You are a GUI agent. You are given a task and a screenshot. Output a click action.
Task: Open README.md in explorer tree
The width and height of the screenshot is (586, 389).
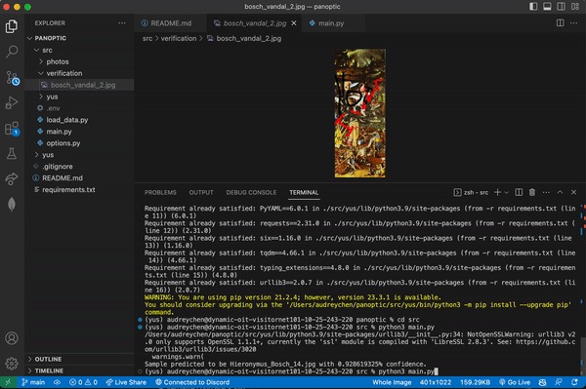point(80,177)
